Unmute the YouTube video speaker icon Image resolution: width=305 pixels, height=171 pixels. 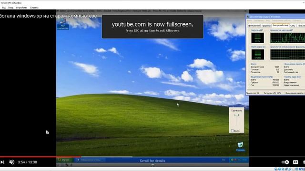[x=12, y=162]
